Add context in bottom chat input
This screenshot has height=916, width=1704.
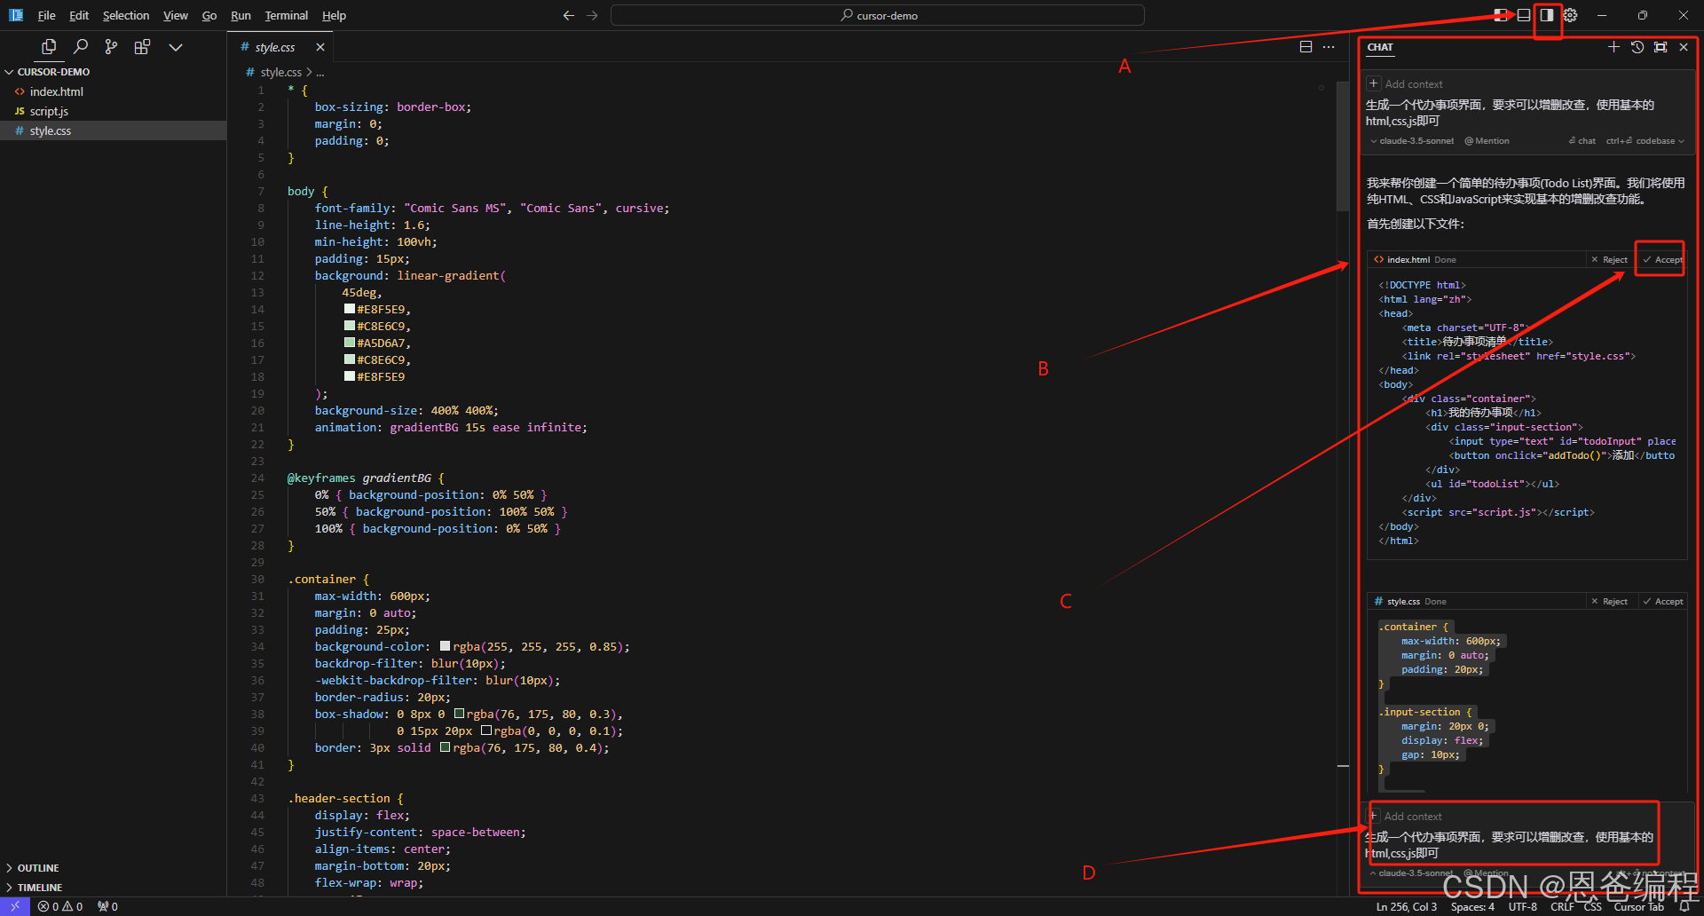pyautogui.click(x=1405, y=816)
